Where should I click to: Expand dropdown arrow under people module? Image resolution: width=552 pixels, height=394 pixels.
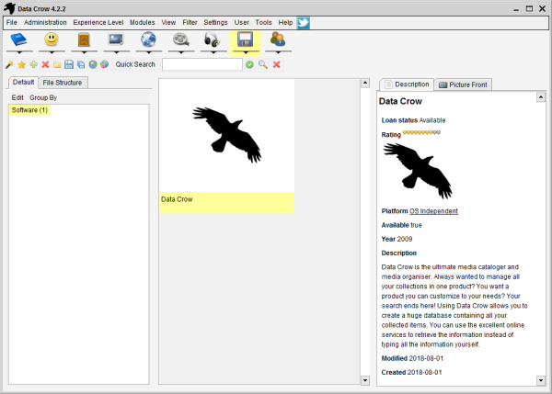click(278, 52)
